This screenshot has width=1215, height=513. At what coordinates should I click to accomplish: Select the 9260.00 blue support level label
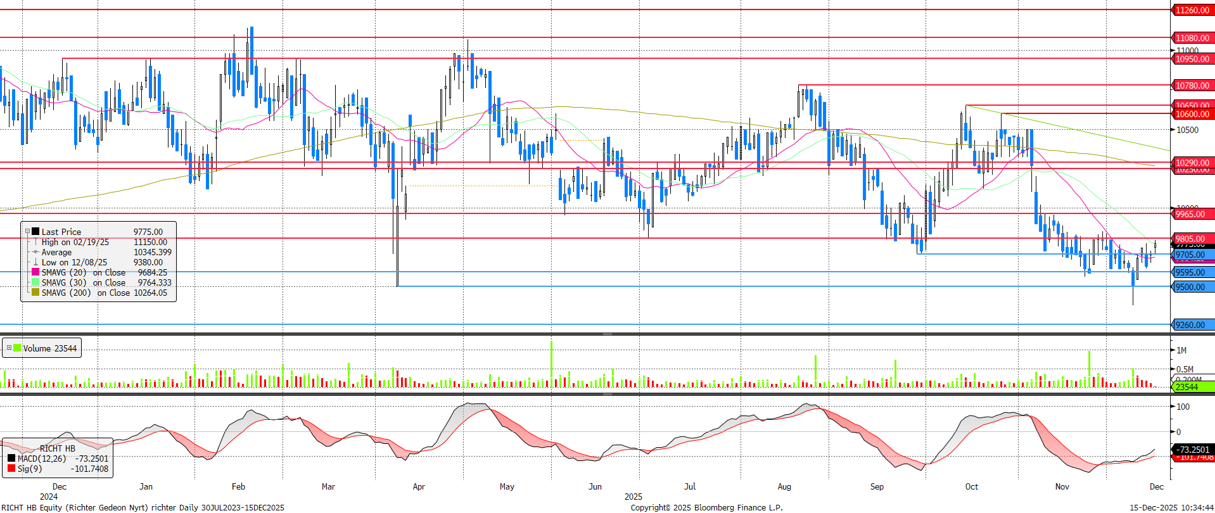[x=1190, y=325]
